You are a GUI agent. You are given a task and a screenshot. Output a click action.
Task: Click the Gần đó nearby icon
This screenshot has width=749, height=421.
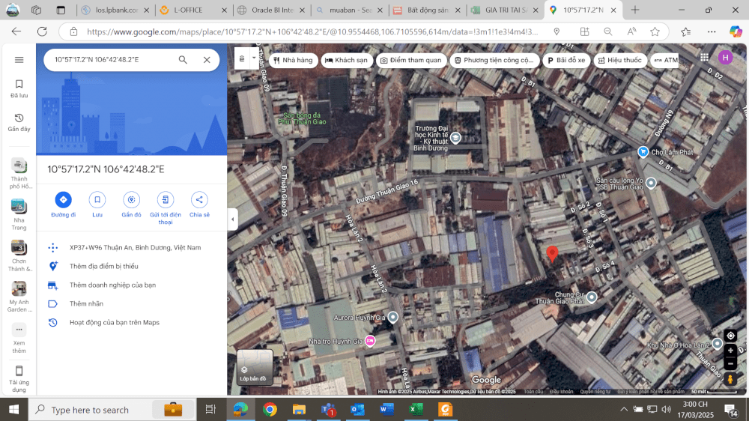coord(132,199)
